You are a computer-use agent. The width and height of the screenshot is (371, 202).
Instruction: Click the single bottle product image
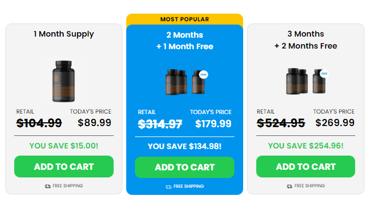tap(63, 81)
